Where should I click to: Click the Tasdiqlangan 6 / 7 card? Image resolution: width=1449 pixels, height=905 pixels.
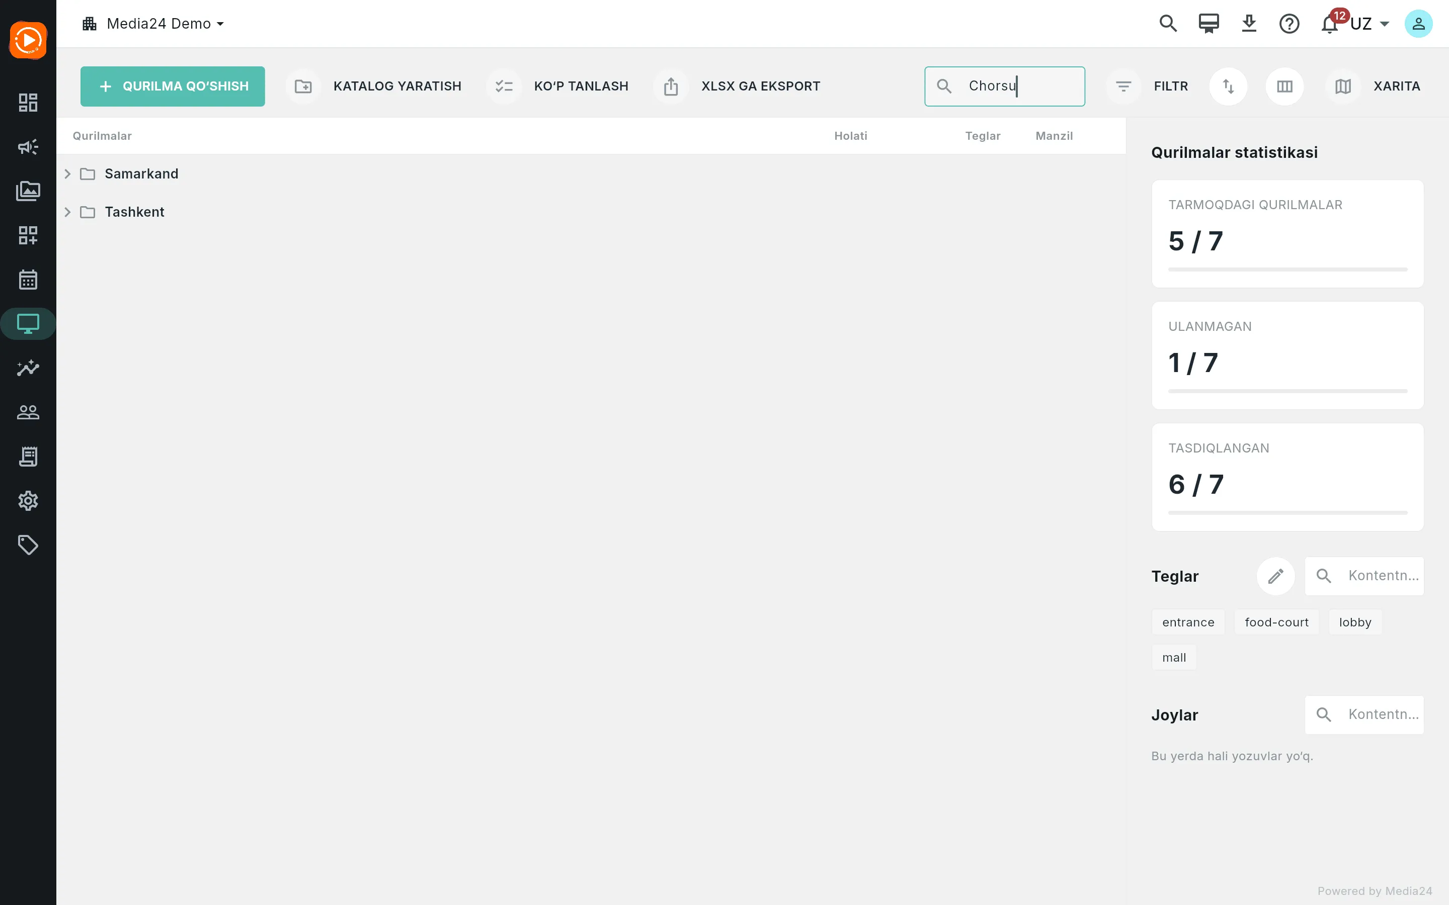1287,477
